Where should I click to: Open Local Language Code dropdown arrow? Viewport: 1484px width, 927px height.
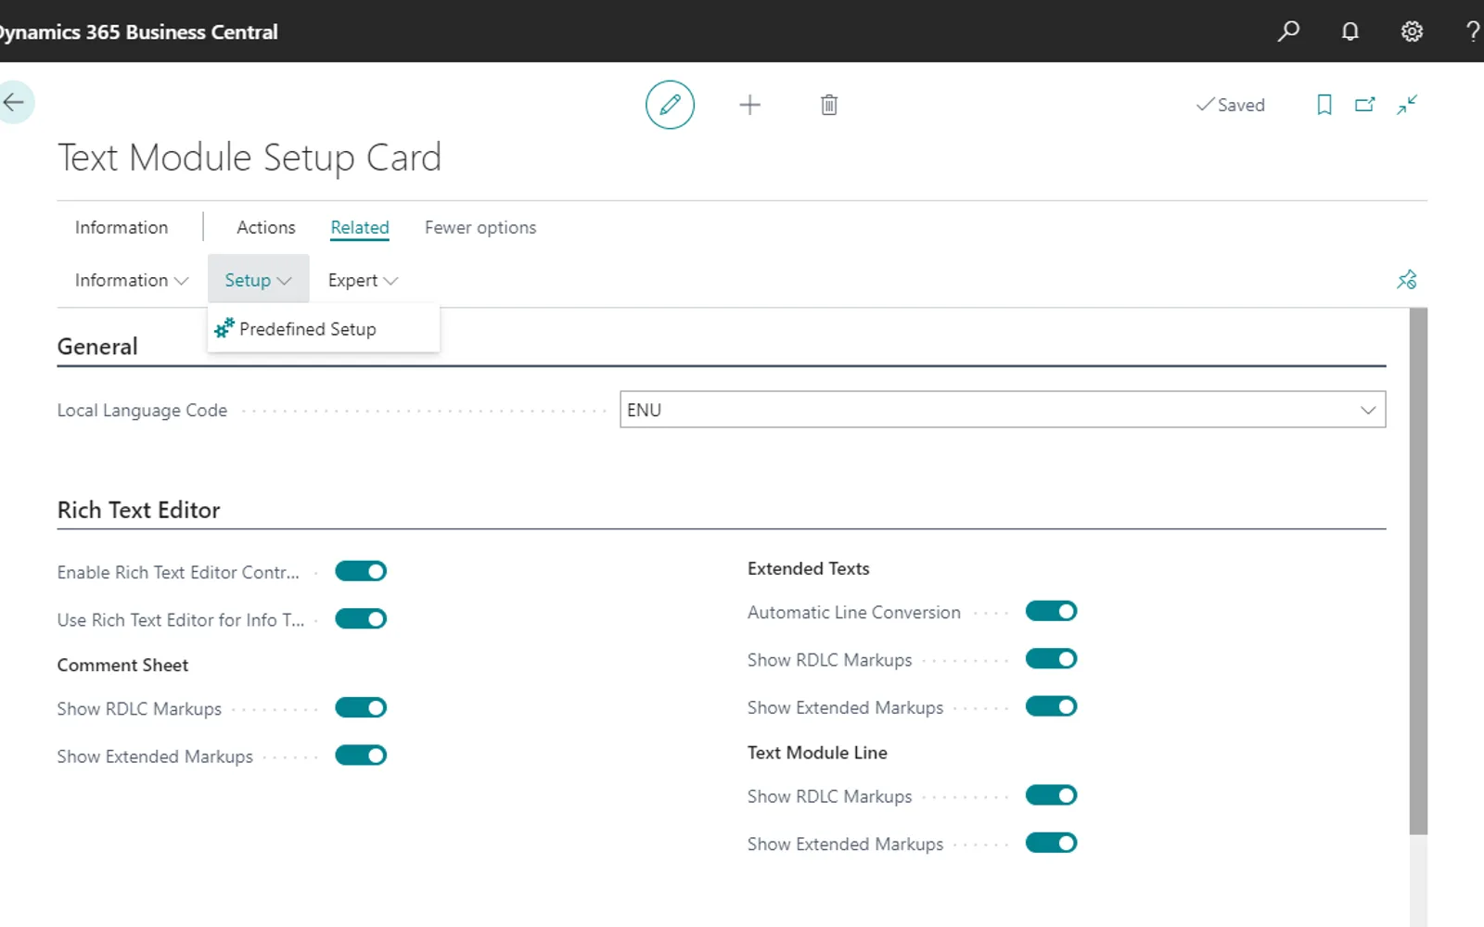1368,410
